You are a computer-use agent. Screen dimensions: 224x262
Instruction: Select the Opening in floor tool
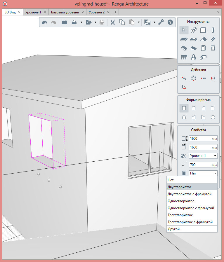(x=194, y=39)
